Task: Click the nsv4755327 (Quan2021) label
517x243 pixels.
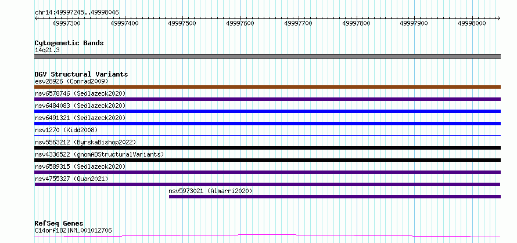Action: [x=71, y=179]
